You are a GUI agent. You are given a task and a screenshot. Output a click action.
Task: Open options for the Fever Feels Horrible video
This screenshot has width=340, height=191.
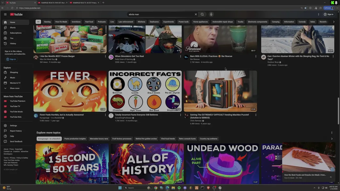105,115
